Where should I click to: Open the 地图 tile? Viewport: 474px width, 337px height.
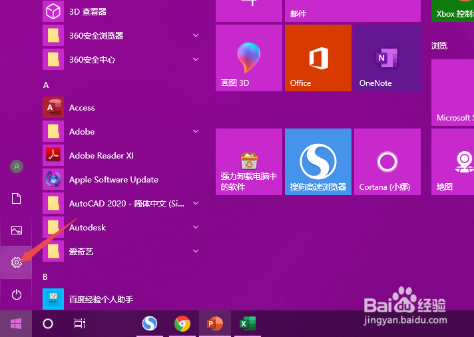(453, 162)
